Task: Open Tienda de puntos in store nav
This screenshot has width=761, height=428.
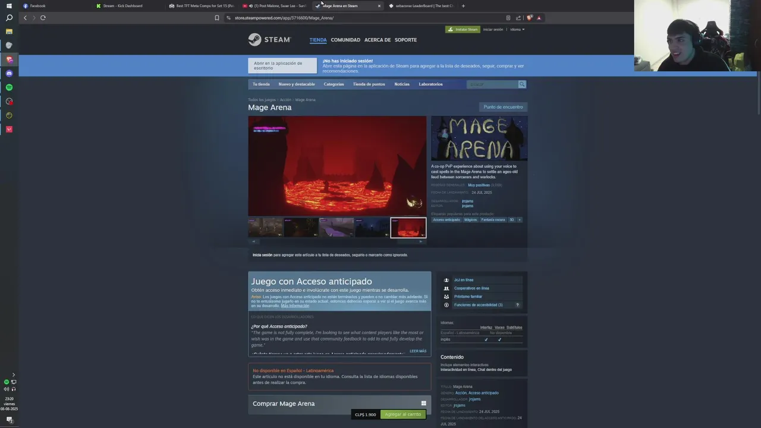Action: 369,84
